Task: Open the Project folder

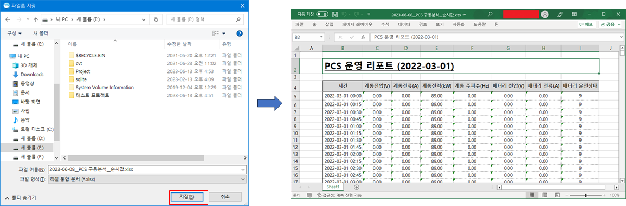Action: point(82,71)
